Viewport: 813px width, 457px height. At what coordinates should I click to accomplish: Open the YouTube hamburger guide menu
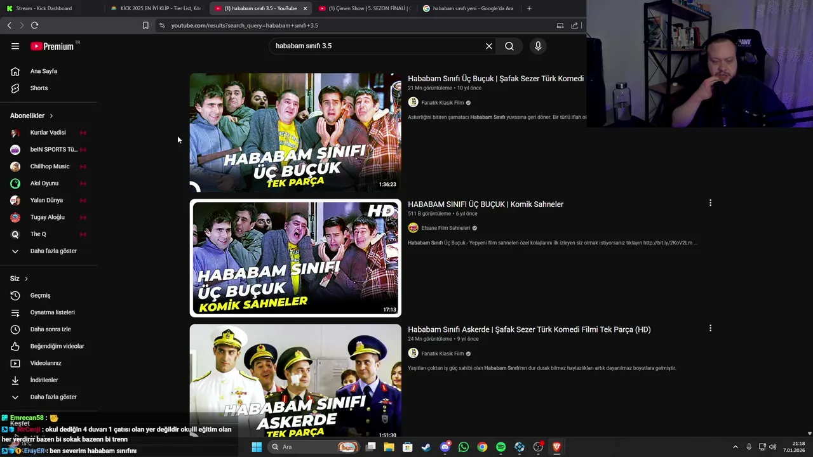(x=15, y=46)
